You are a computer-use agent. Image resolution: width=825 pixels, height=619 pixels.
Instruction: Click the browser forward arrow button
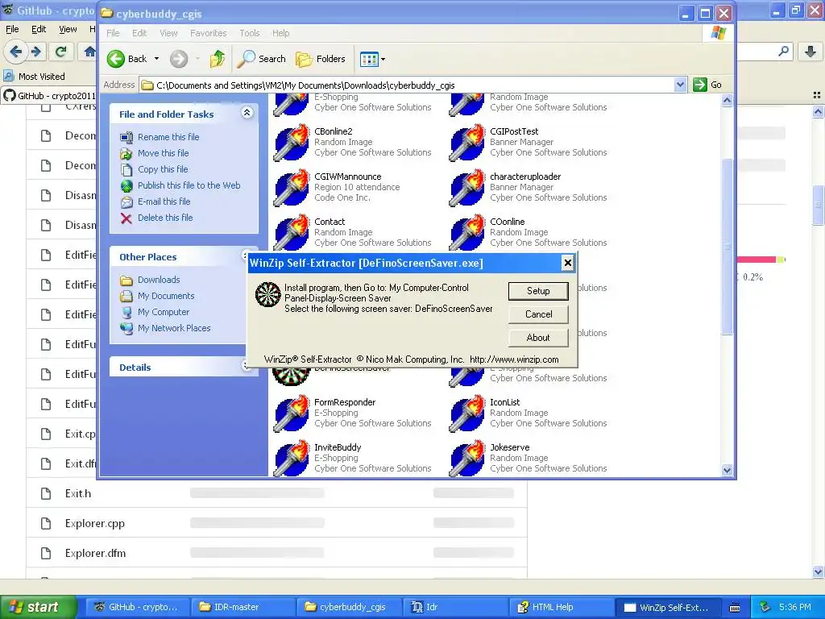click(35, 52)
